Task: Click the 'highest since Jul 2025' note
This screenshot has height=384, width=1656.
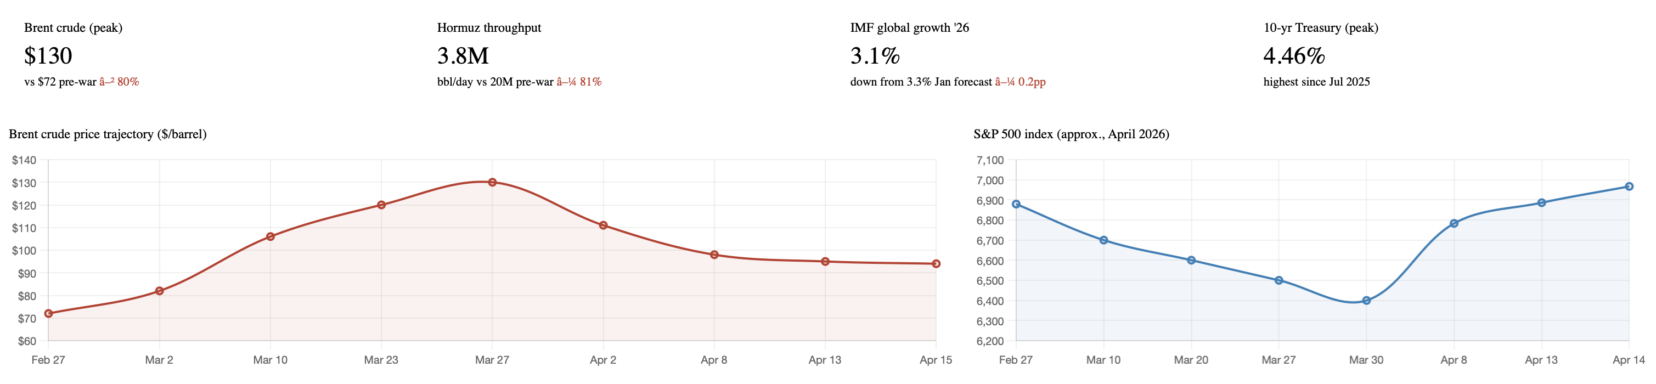Action: 1316,82
